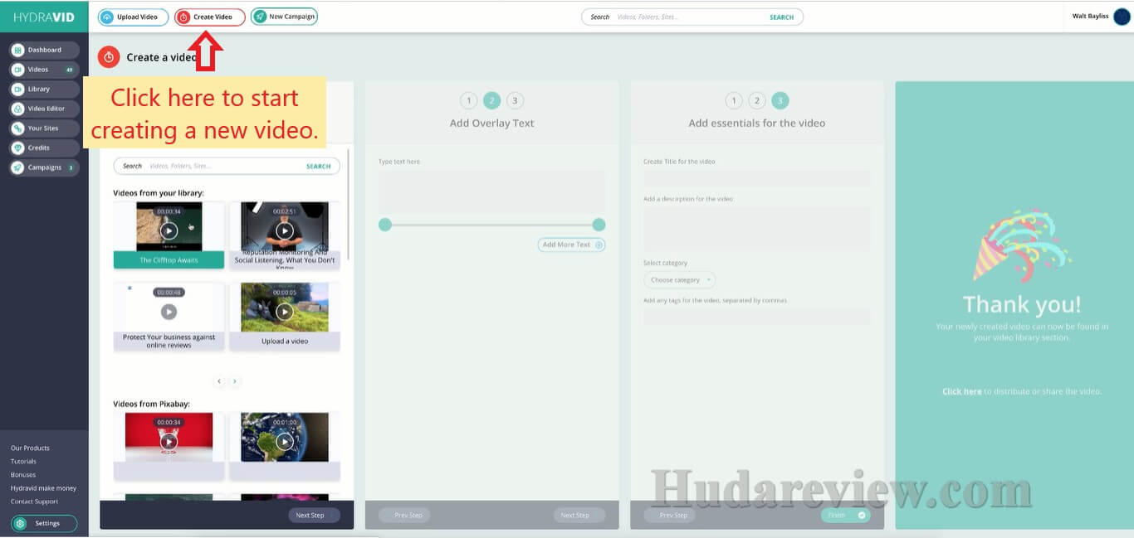
Task: Click the New Campaign rocket icon
Action: tap(260, 17)
